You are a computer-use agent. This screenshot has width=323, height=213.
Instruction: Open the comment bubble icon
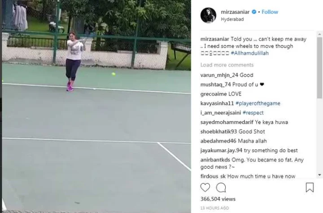coord(221,187)
